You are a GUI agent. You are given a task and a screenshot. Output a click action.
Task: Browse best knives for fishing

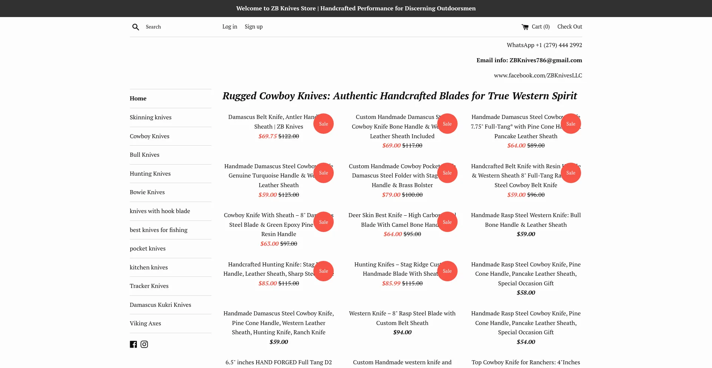[x=159, y=230]
